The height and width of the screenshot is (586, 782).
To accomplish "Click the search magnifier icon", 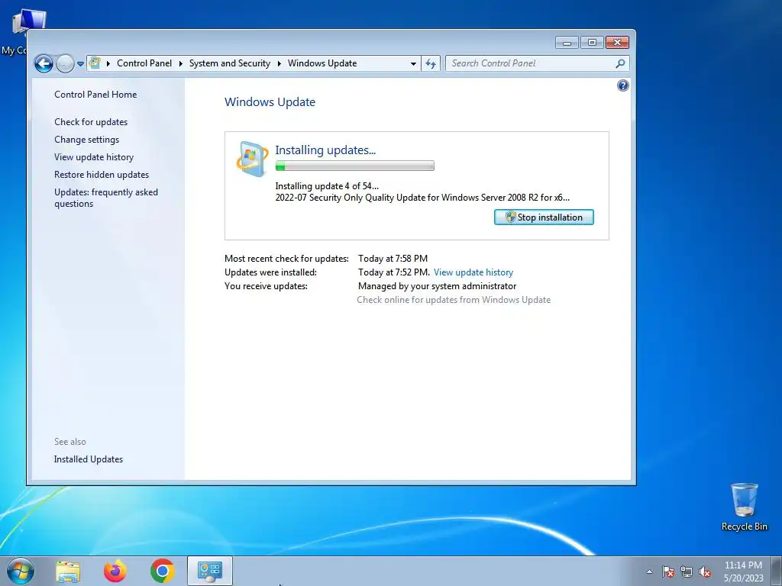I will (x=620, y=63).
